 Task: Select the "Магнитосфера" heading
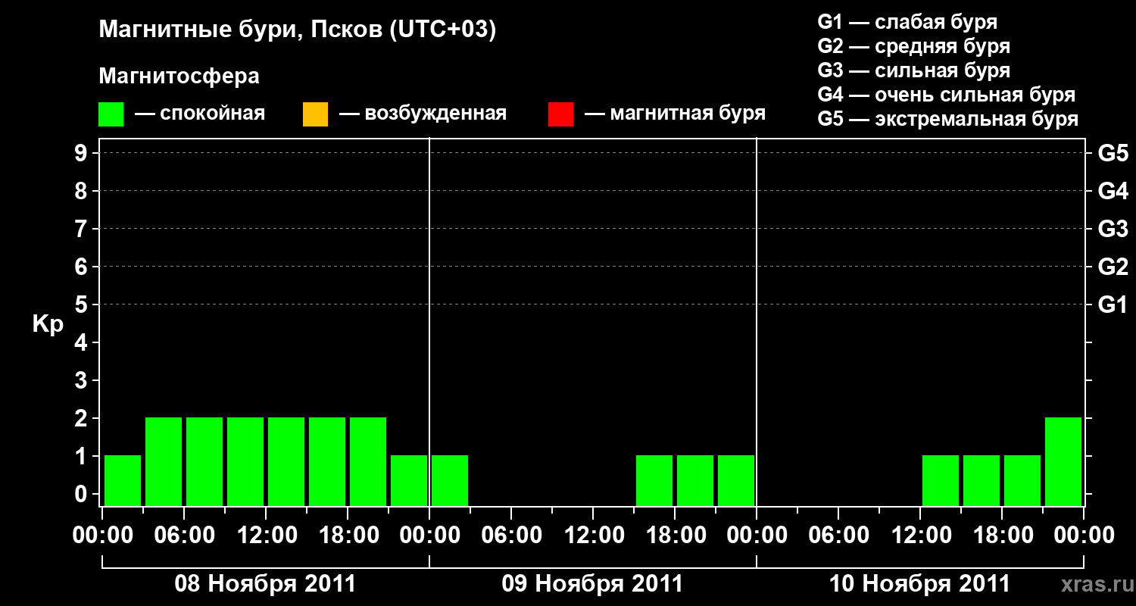[x=179, y=77]
